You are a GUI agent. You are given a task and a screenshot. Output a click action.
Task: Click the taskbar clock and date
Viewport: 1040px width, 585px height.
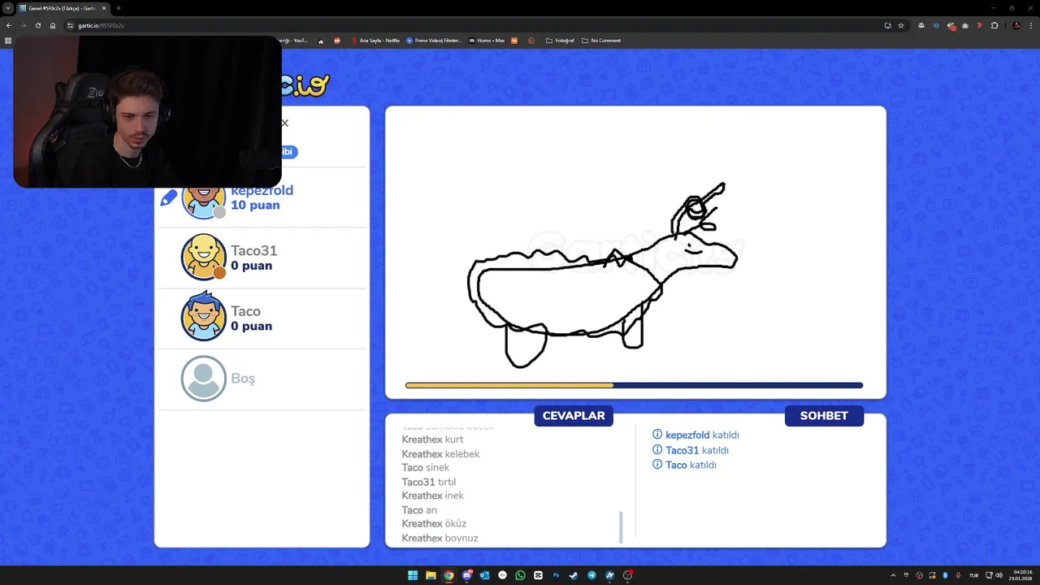coord(1020,575)
